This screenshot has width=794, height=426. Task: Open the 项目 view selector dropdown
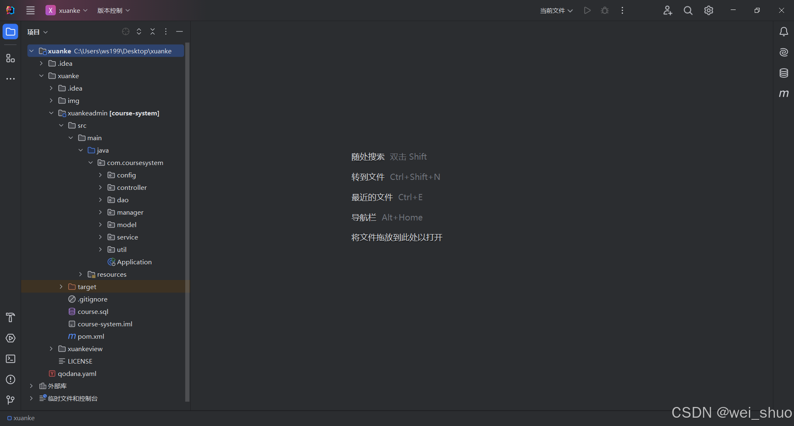[37, 32]
